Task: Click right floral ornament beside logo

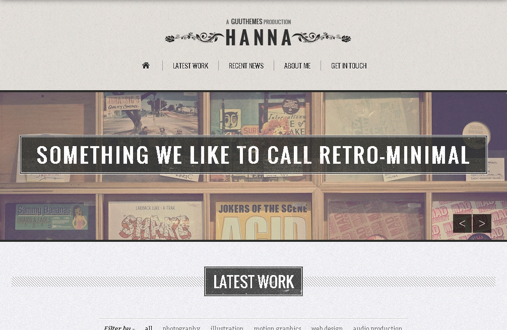Action: (x=322, y=37)
